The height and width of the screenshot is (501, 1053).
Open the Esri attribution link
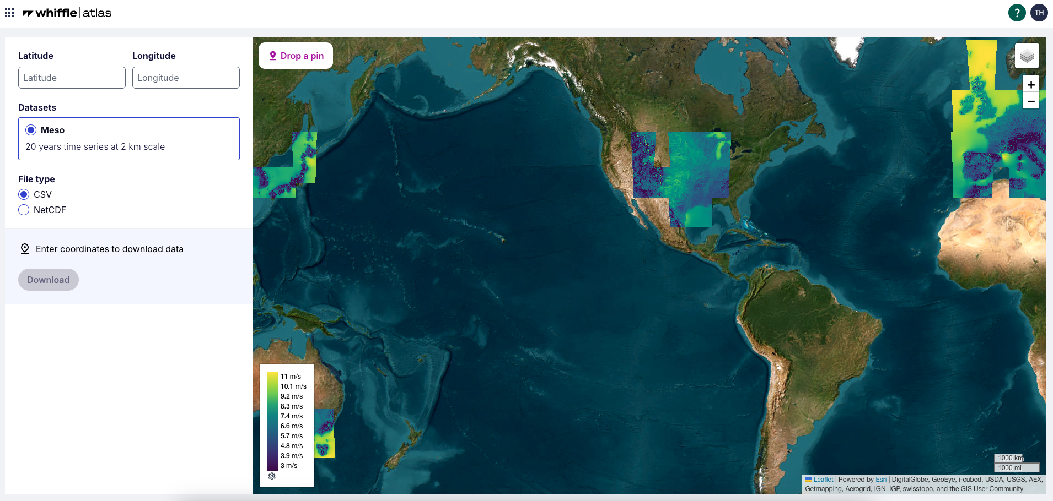point(881,480)
